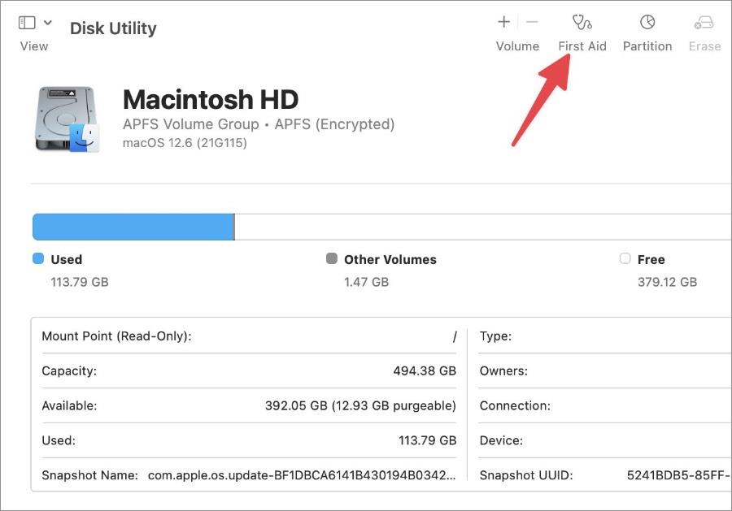The width and height of the screenshot is (732, 511).
Task: Click the Partition label
Action: pos(647,46)
